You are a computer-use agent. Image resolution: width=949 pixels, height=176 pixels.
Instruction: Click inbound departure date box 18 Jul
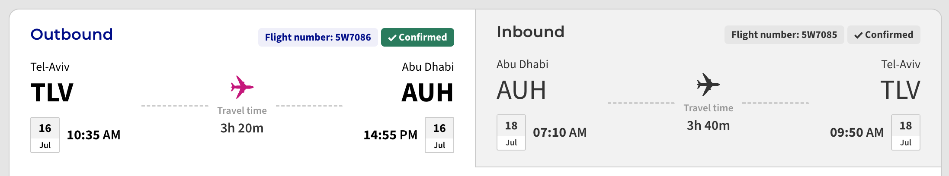coord(511,132)
